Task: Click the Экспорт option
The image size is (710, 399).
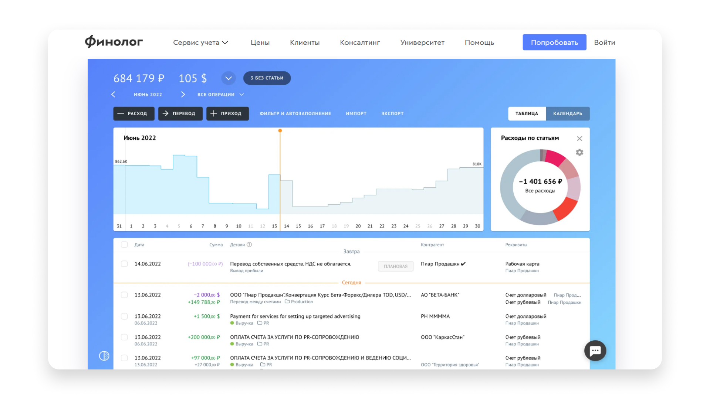Action: click(x=392, y=113)
